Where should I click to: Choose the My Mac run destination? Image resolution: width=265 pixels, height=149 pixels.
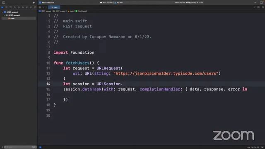119,3
